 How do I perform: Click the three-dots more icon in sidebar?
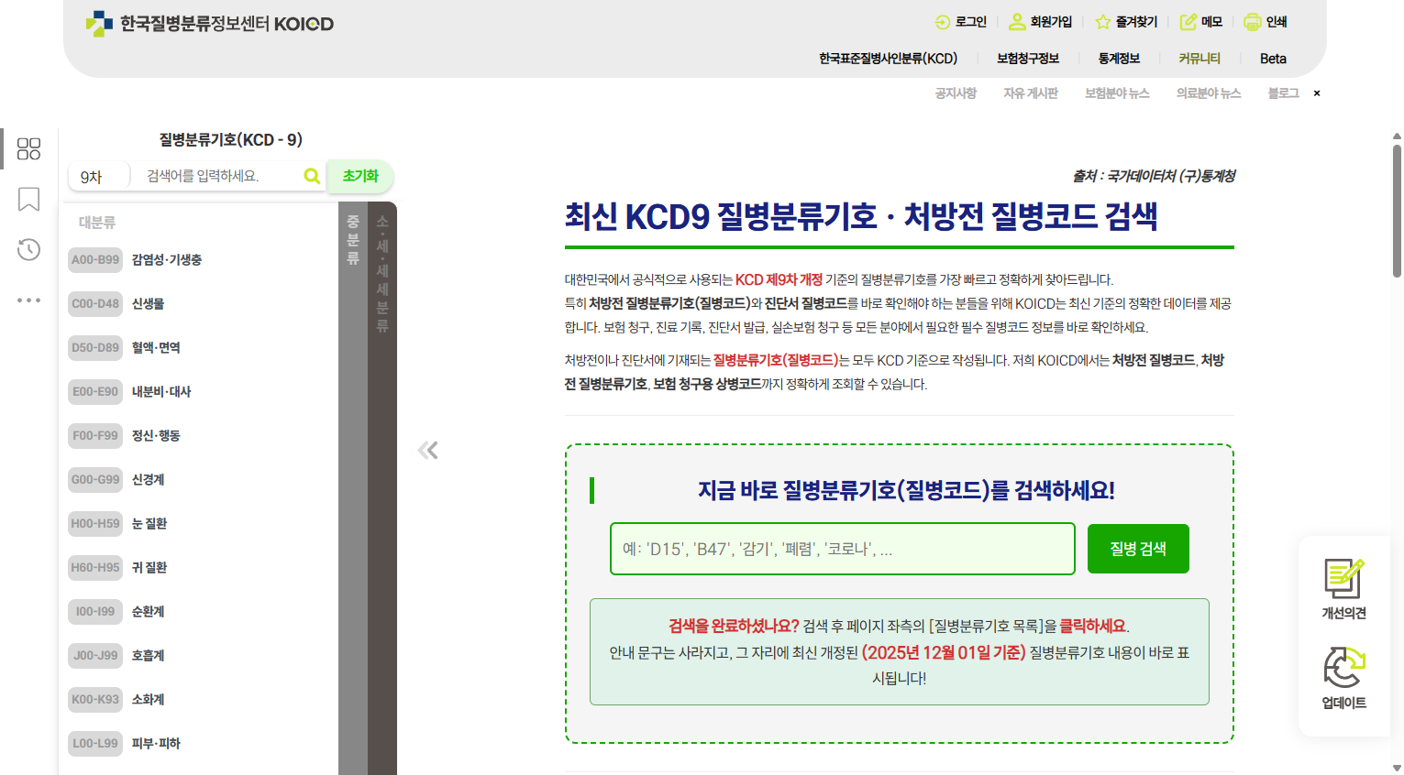coord(28,300)
